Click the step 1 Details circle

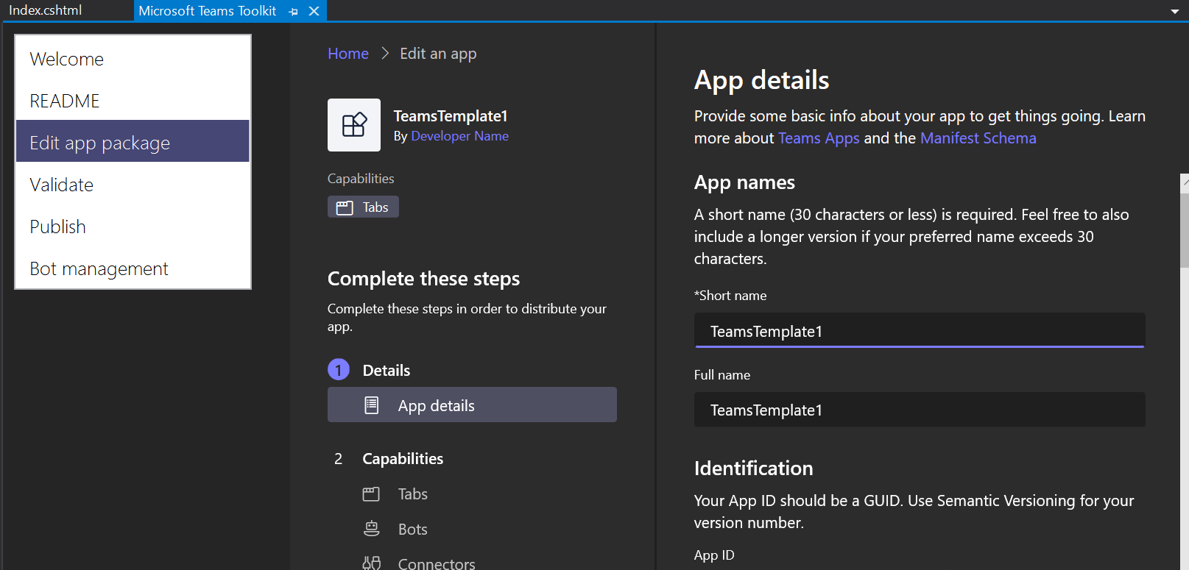click(339, 370)
